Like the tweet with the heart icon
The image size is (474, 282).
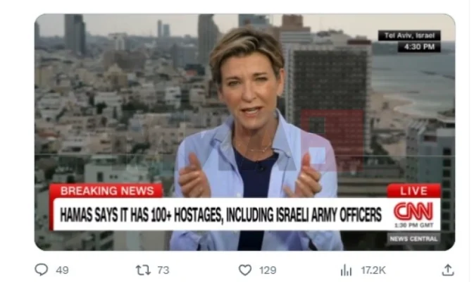245,270
